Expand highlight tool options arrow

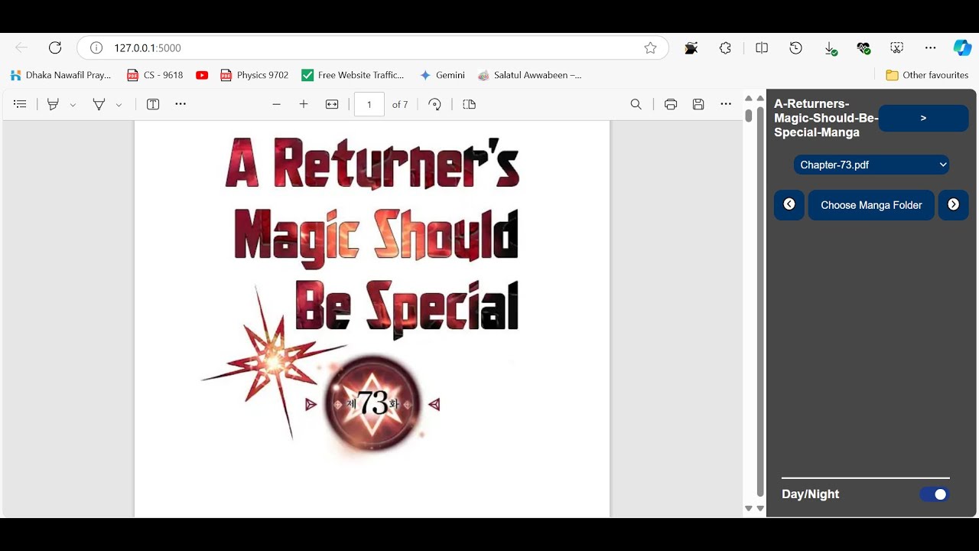73,105
